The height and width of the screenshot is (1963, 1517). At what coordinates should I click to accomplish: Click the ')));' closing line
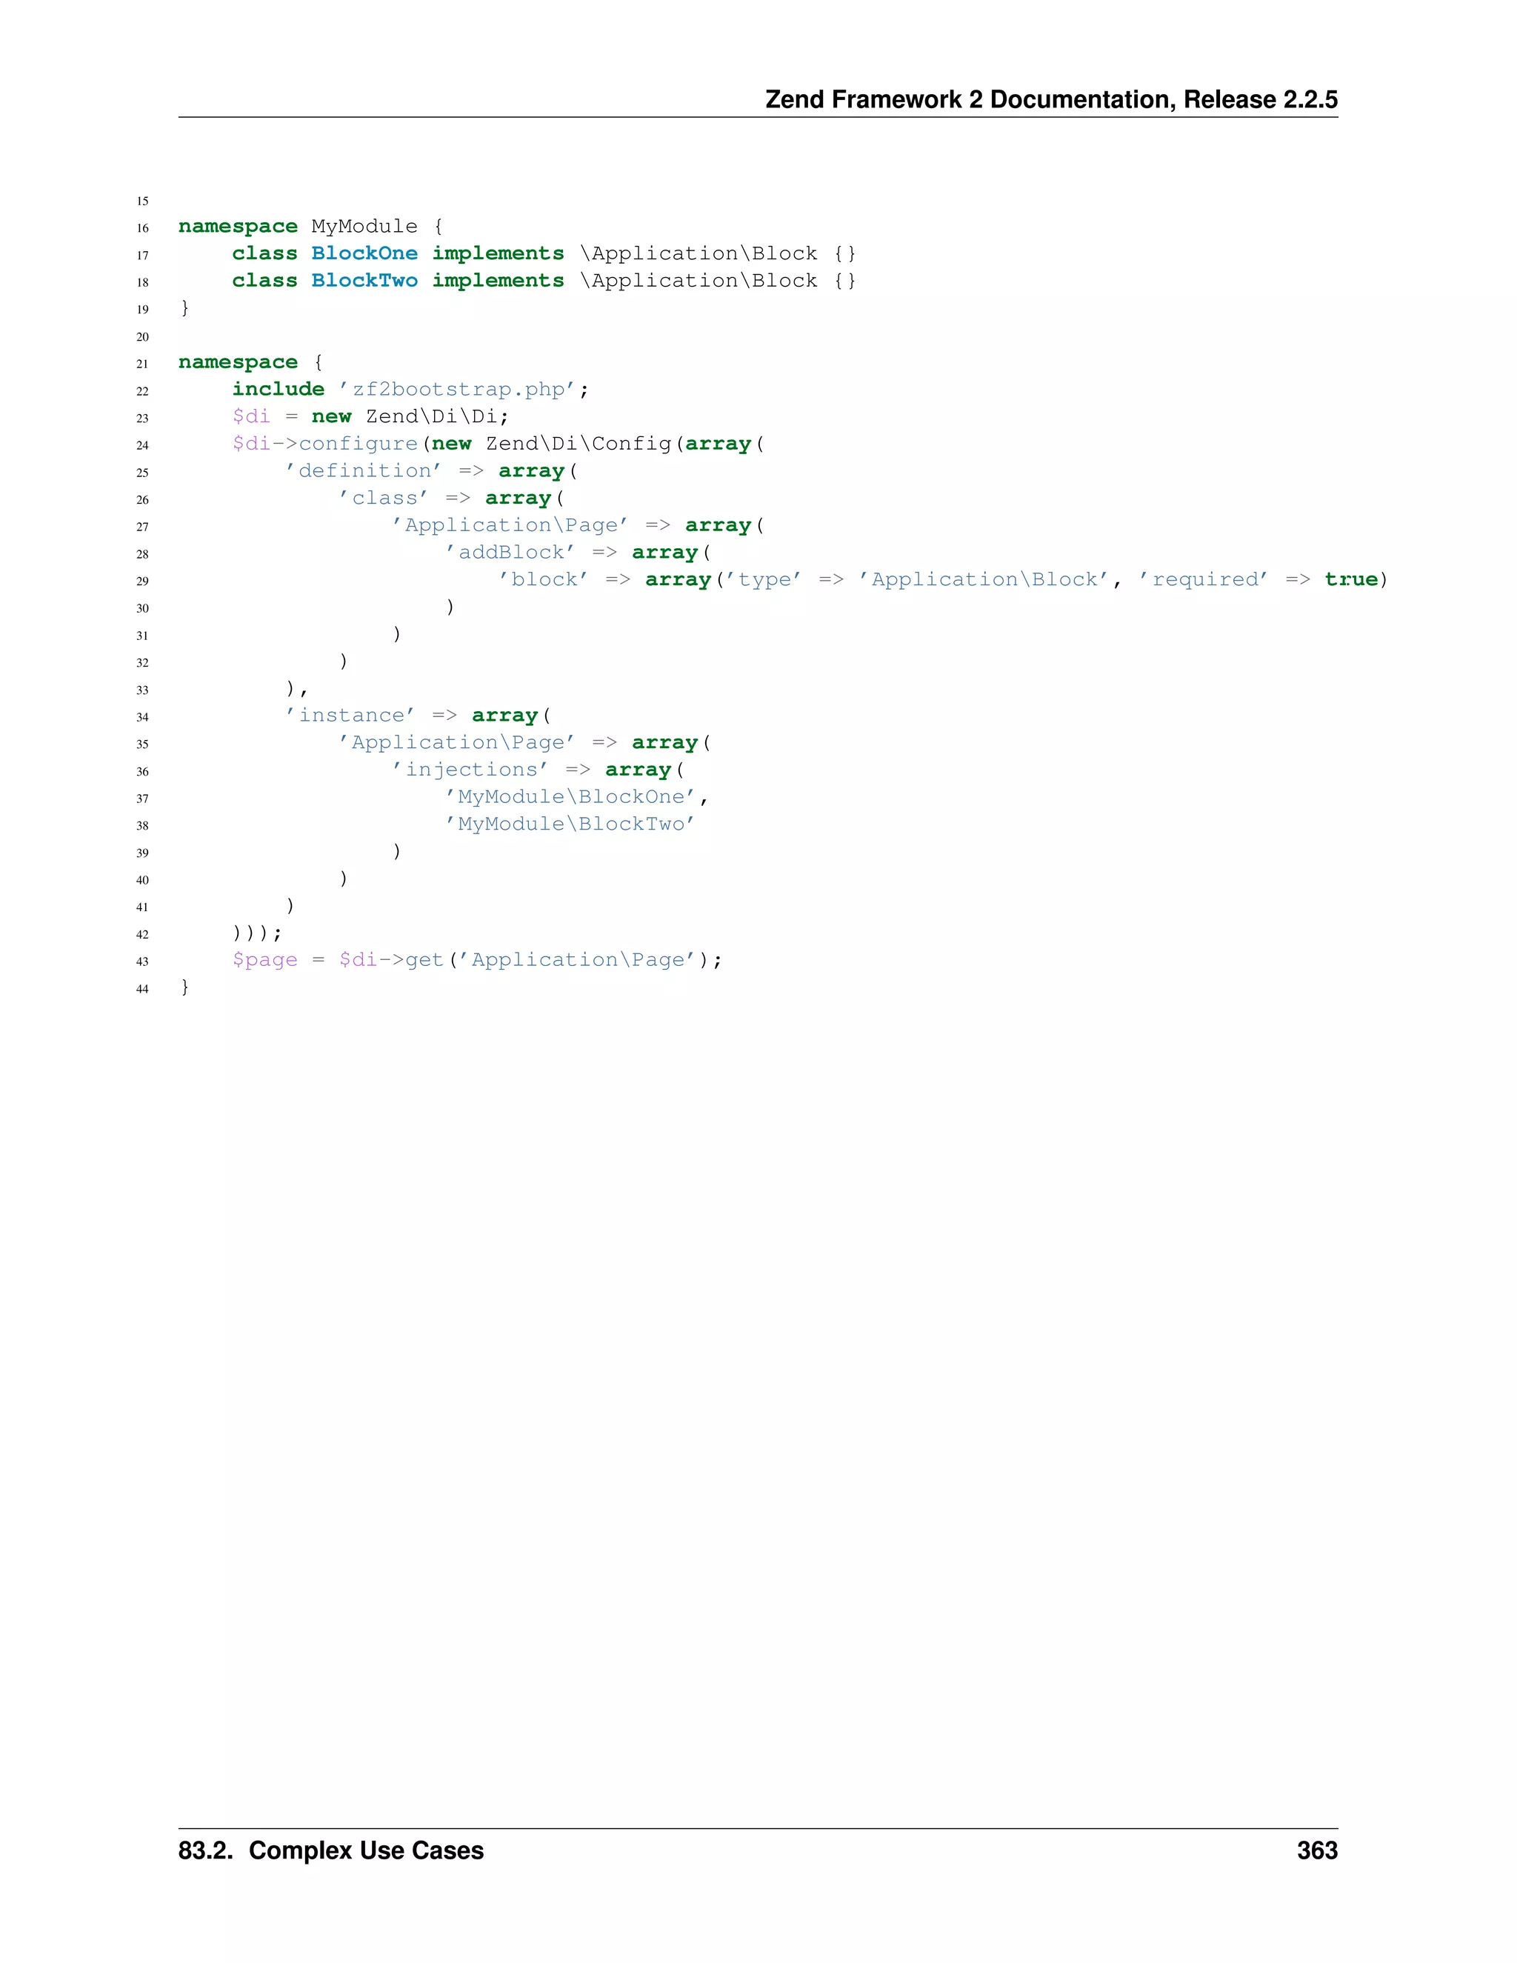257,933
